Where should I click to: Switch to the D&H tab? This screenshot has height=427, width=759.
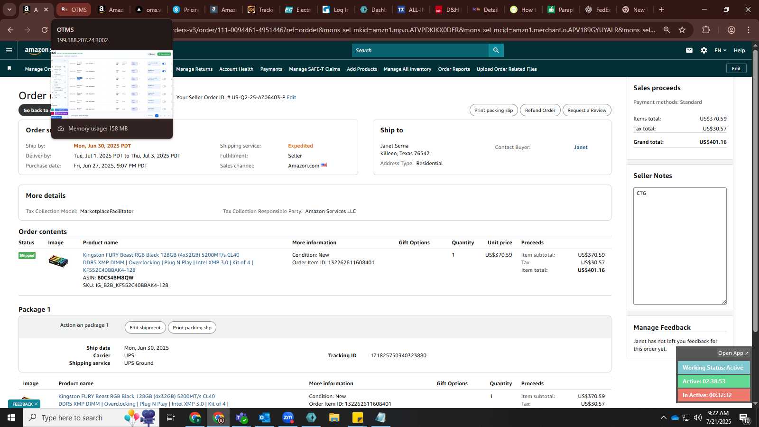(449, 9)
